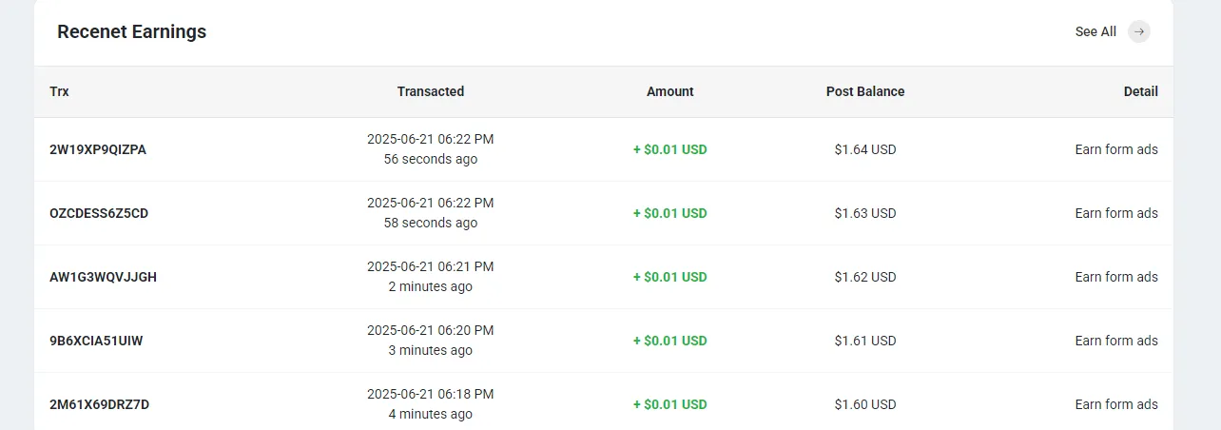Open the See All earnings link
Screen dimensions: 1221x430
point(1095,31)
